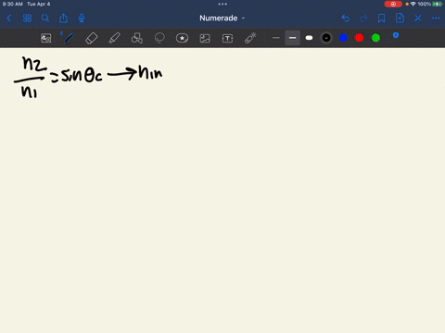Bookmark the current page
Viewport: 445px width, 333px height.
click(x=382, y=18)
